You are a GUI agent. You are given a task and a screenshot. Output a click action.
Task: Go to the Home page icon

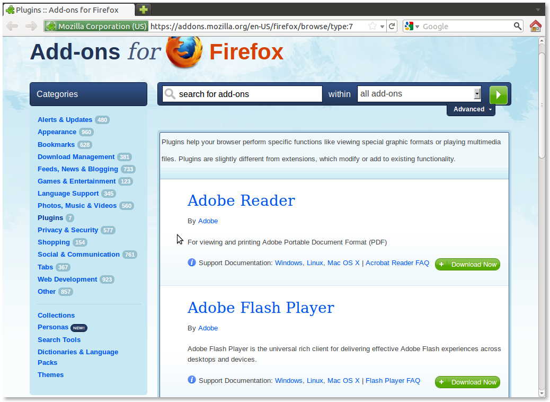click(x=536, y=26)
